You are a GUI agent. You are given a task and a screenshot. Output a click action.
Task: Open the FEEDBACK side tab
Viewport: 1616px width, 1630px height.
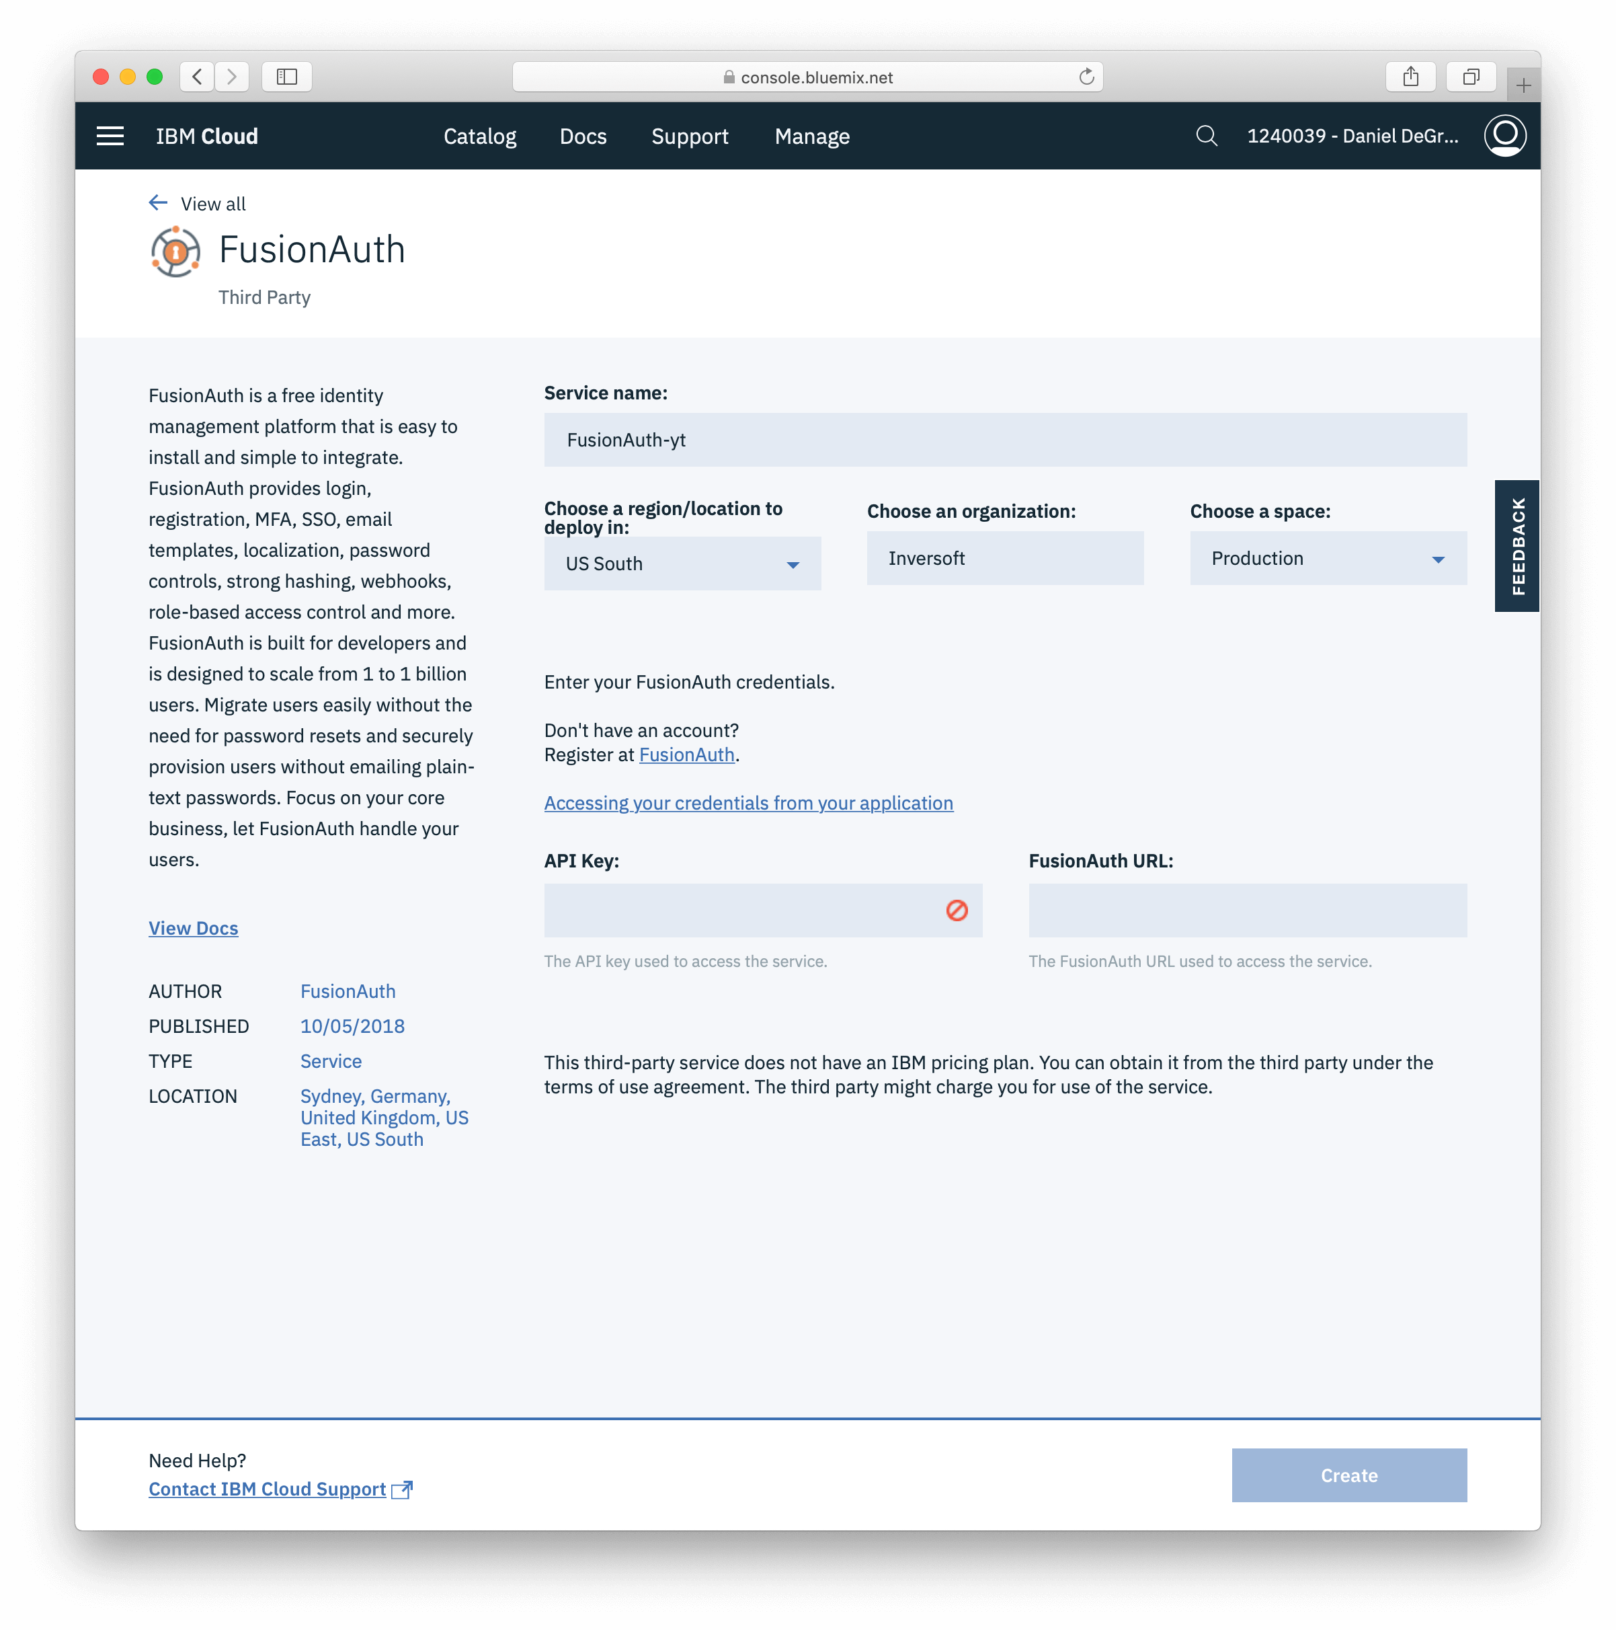point(1517,546)
